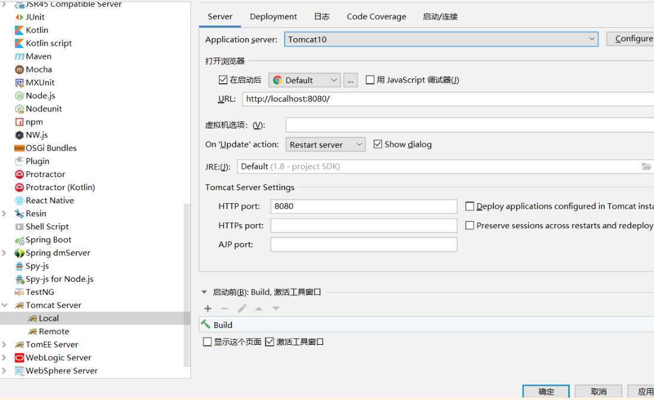Image resolution: width=654 pixels, height=400 pixels.
Task: Open the JRE Default dropdown field
Action: 445,166
